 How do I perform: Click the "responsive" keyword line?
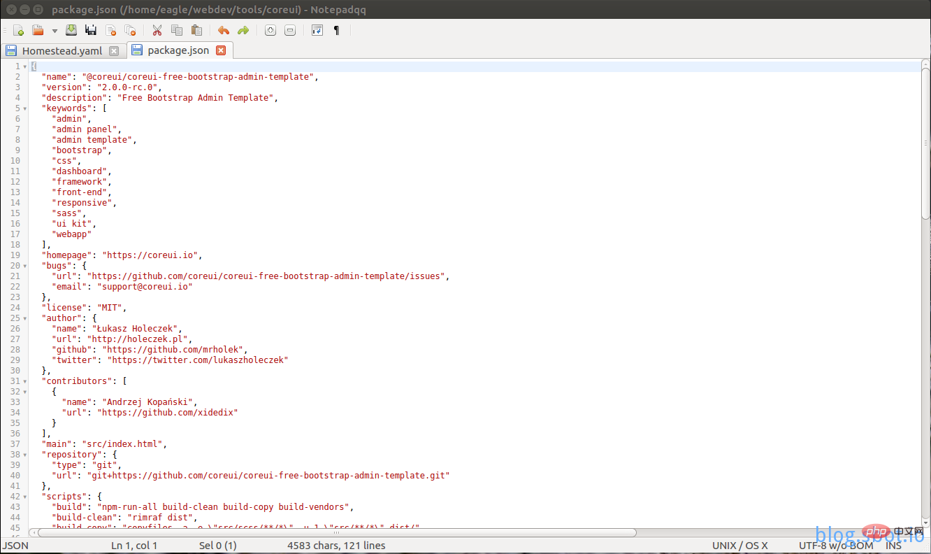(84, 203)
